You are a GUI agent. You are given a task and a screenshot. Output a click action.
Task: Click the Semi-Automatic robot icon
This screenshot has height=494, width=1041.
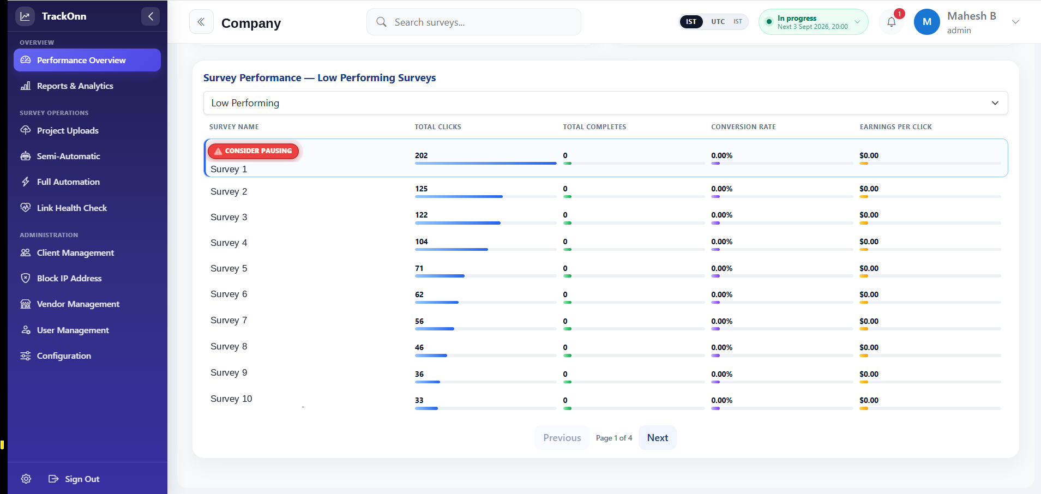pyautogui.click(x=26, y=156)
